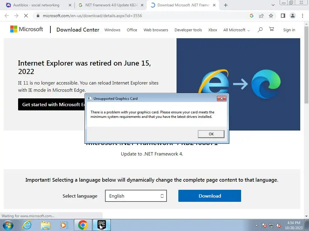Open a new tab
309x231 pixels.
click(x=226, y=5)
